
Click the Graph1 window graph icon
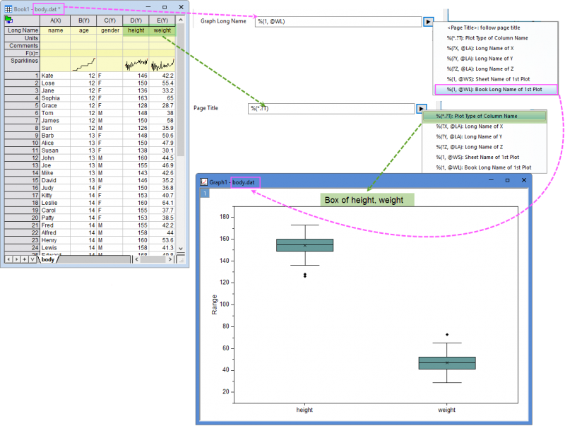[203, 182]
